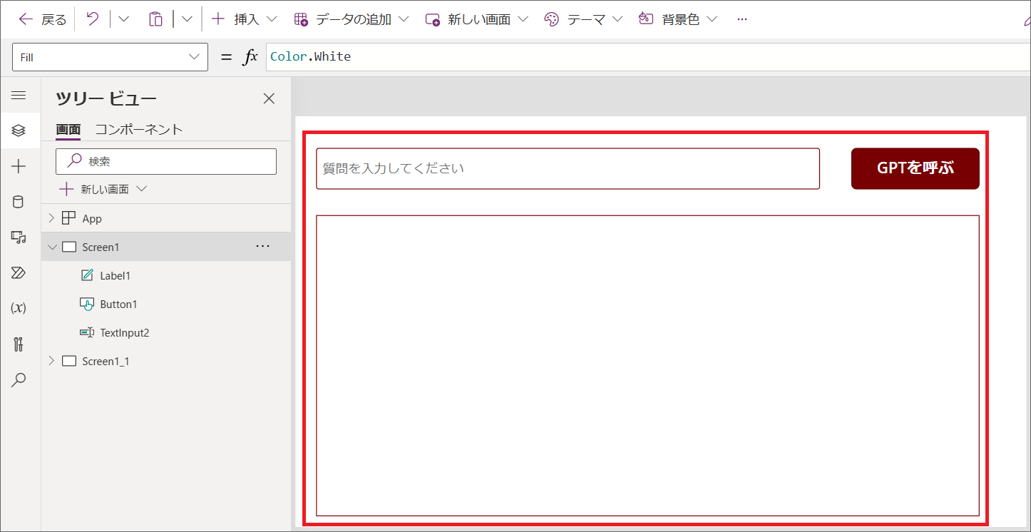The width and height of the screenshot is (1031, 532).
Task: Open the 新しい画面 dropdown chevron
Action: (x=140, y=188)
